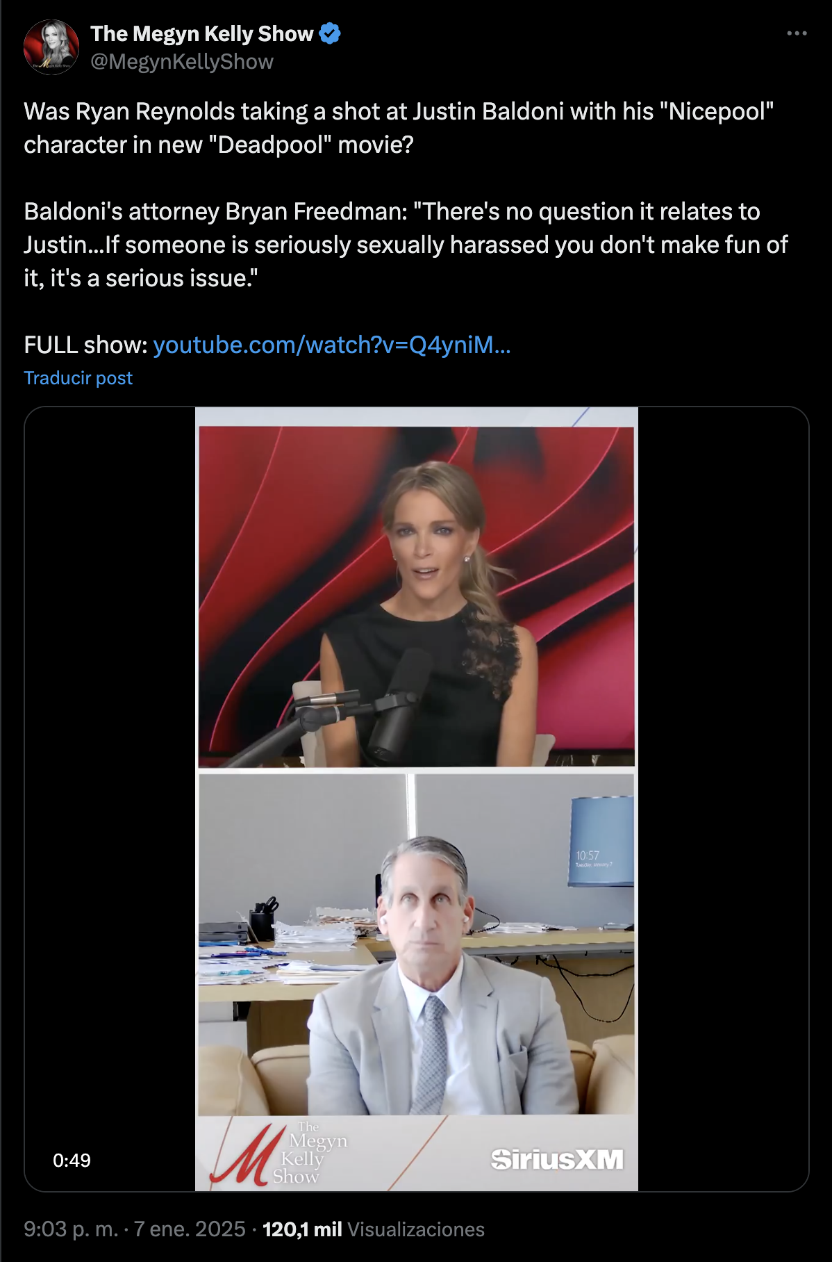Viewport: 832px width, 1262px height.
Task: Open the three-dot more options menu
Action: click(x=797, y=33)
